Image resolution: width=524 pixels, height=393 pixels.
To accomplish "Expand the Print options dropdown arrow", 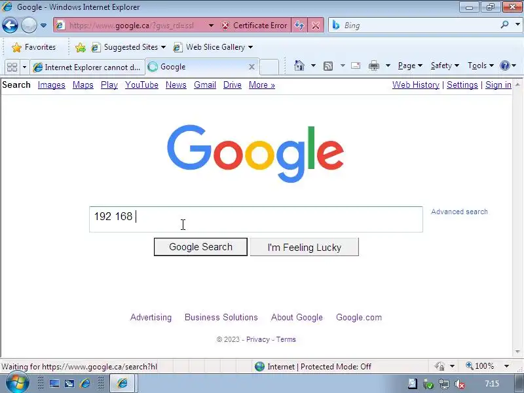I will pyautogui.click(x=388, y=65).
